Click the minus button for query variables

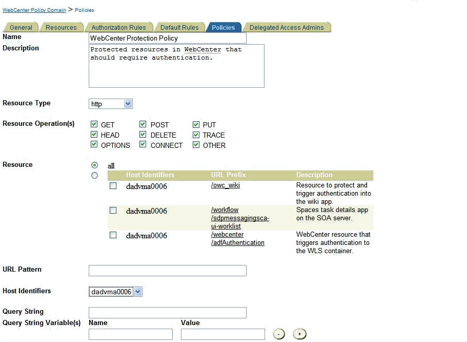[279, 334]
